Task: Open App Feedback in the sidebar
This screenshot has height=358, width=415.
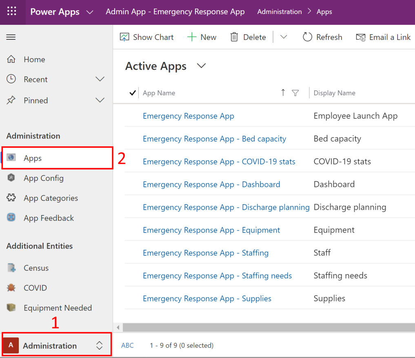Action: 49,218
